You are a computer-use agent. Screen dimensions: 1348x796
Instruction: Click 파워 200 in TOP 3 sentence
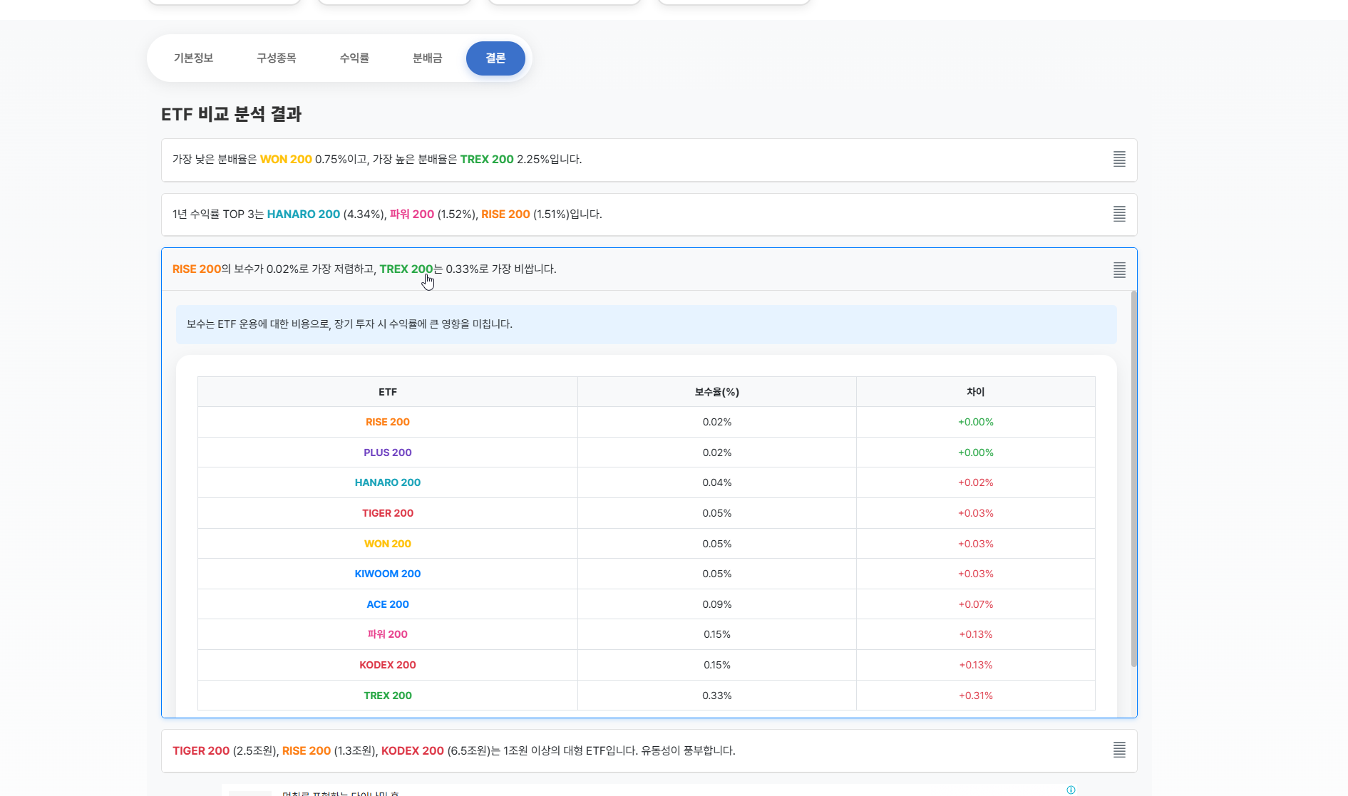click(412, 214)
